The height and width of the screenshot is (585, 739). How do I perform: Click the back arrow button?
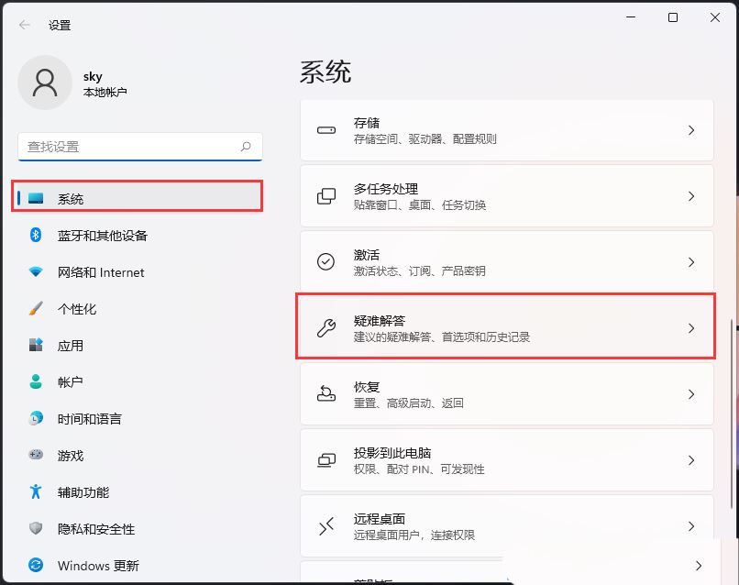click(x=25, y=25)
